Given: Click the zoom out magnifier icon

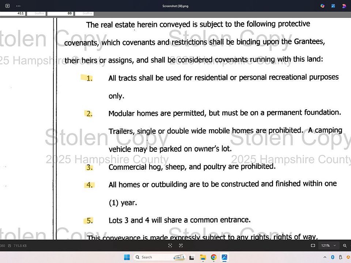Looking at the screenshot, I should pos(345,246).
